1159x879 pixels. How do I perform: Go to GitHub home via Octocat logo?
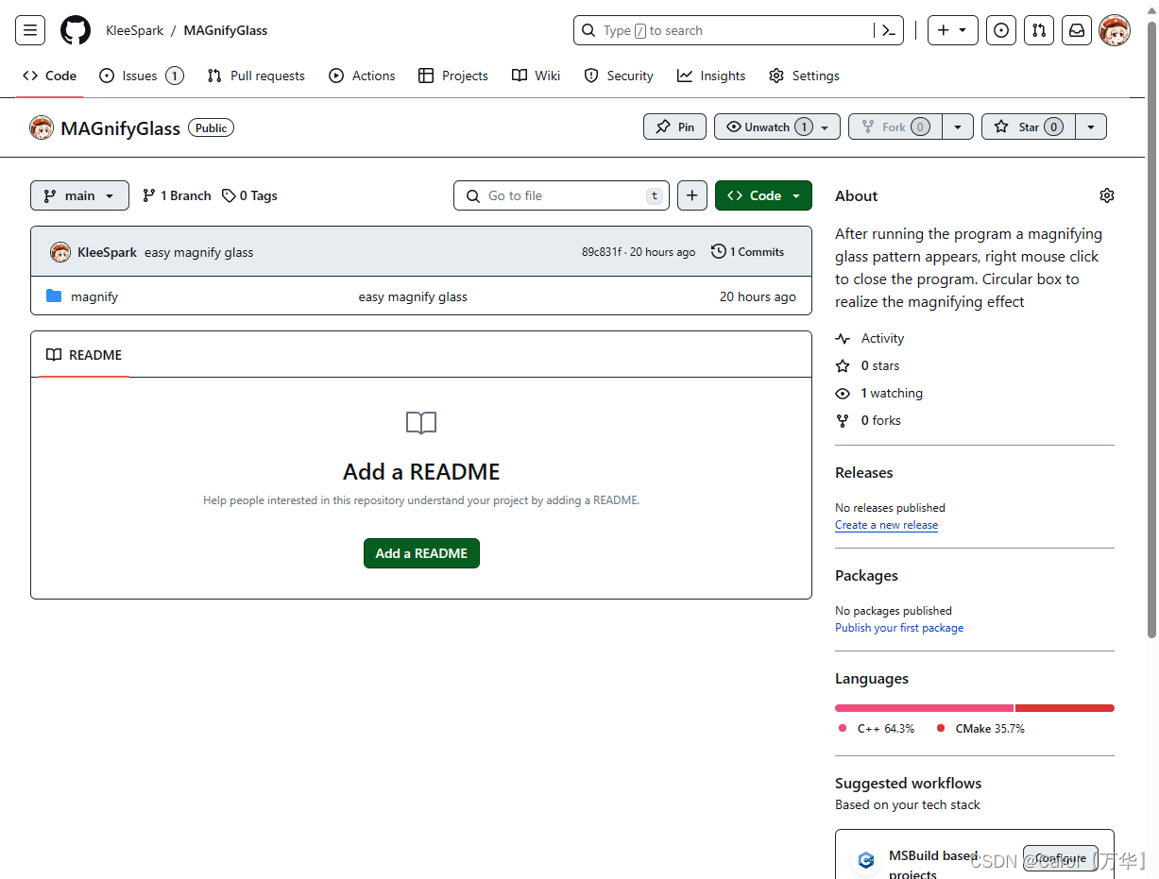point(76,30)
